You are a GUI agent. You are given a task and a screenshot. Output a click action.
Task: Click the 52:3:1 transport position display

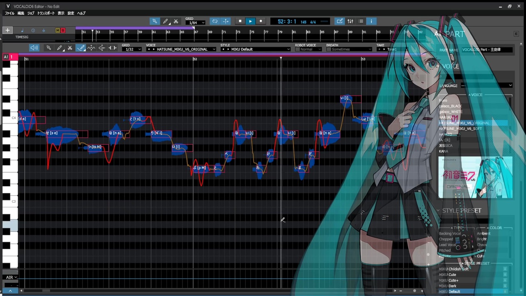pyautogui.click(x=287, y=21)
